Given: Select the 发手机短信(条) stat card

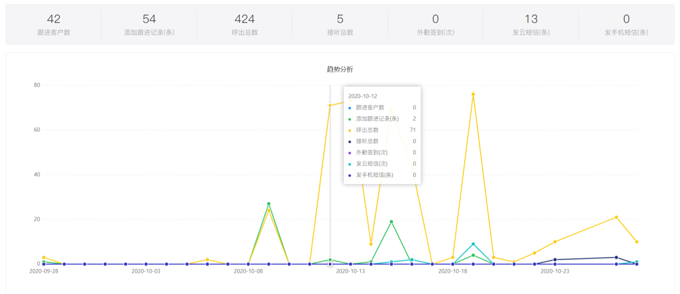Looking at the screenshot, I should point(626,24).
